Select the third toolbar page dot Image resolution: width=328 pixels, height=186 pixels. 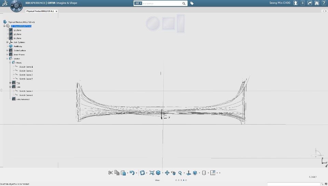pos(181,180)
